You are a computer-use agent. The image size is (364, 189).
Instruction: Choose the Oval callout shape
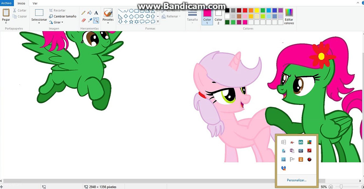[x=147, y=22]
